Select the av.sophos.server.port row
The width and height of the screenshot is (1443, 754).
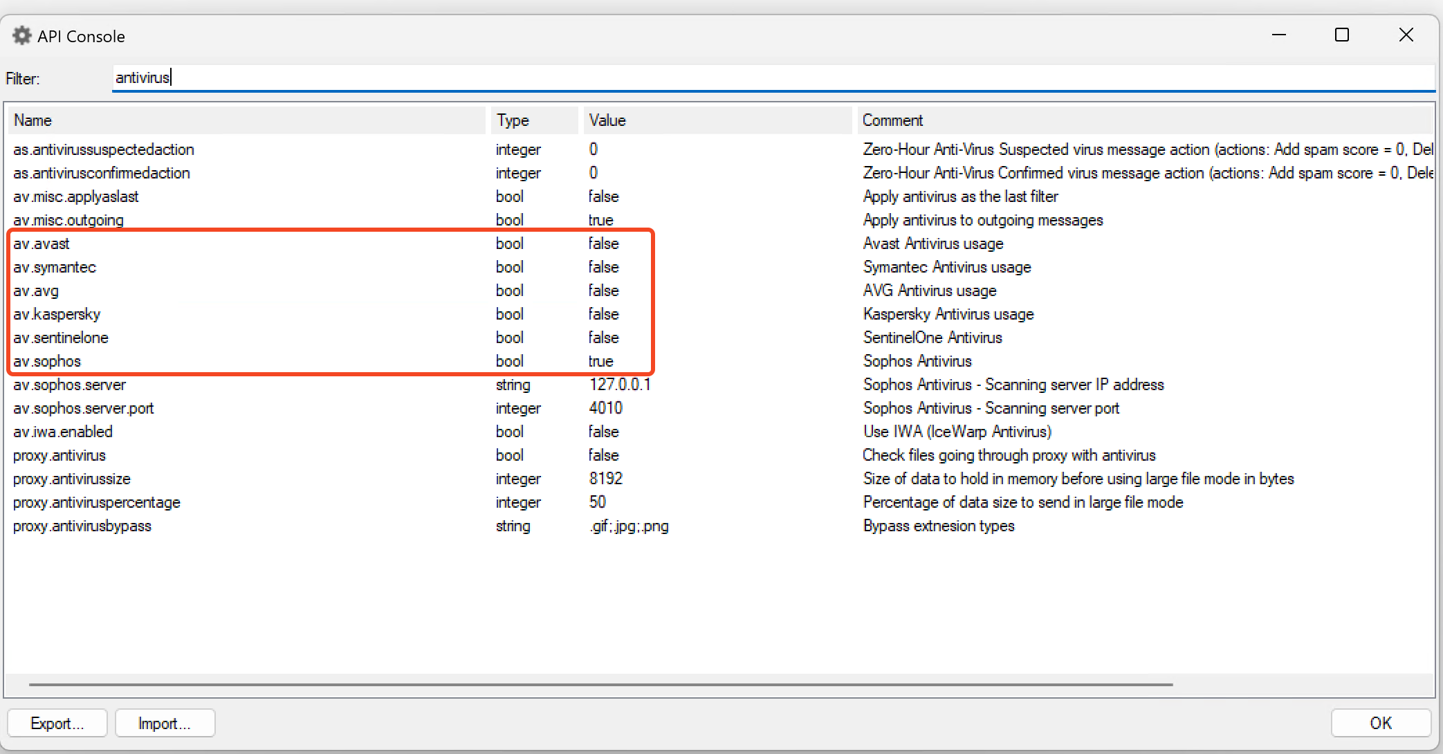[719, 408]
